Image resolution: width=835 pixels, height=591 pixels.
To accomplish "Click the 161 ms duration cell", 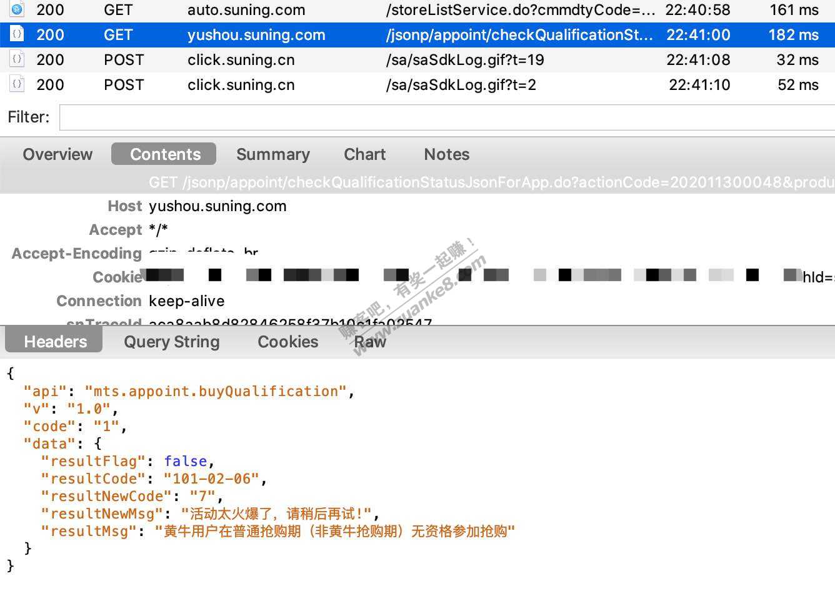I will pos(794,10).
